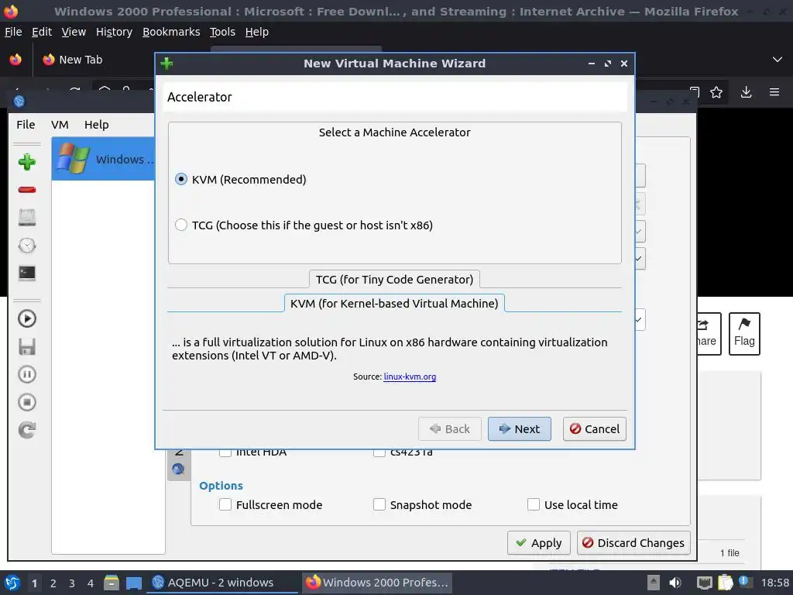Image resolution: width=793 pixels, height=595 pixels.
Task: Click the Firefox download arrow icon
Action: (746, 92)
